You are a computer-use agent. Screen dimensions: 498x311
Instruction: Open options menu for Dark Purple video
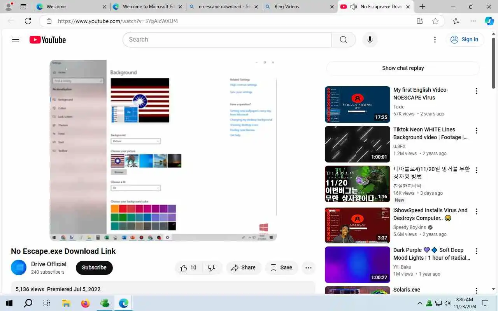click(x=476, y=251)
